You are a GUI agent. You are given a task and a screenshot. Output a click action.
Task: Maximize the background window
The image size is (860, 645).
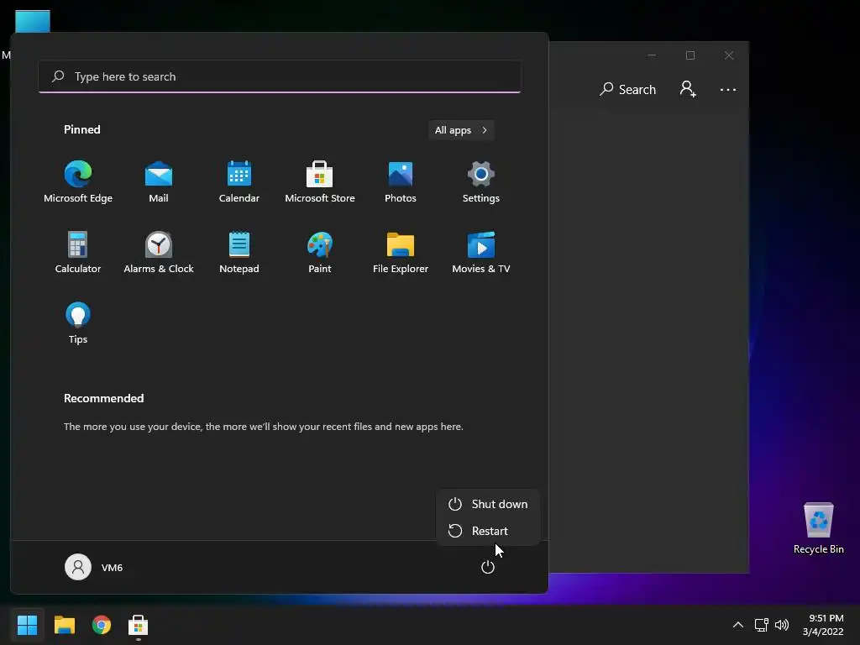[690, 55]
